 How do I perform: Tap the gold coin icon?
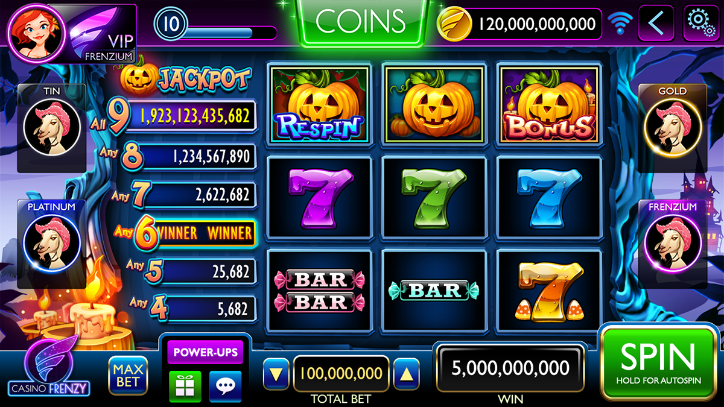tap(454, 24)
